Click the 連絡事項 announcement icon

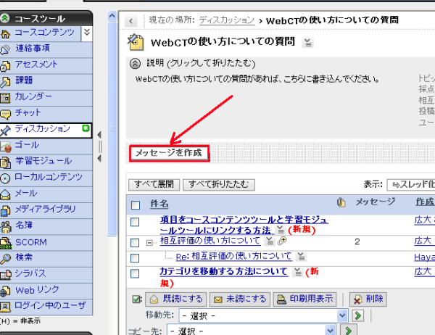coord(5,50)
